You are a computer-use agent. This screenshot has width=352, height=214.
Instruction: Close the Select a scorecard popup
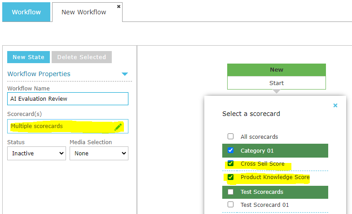[x=335, y=106]
